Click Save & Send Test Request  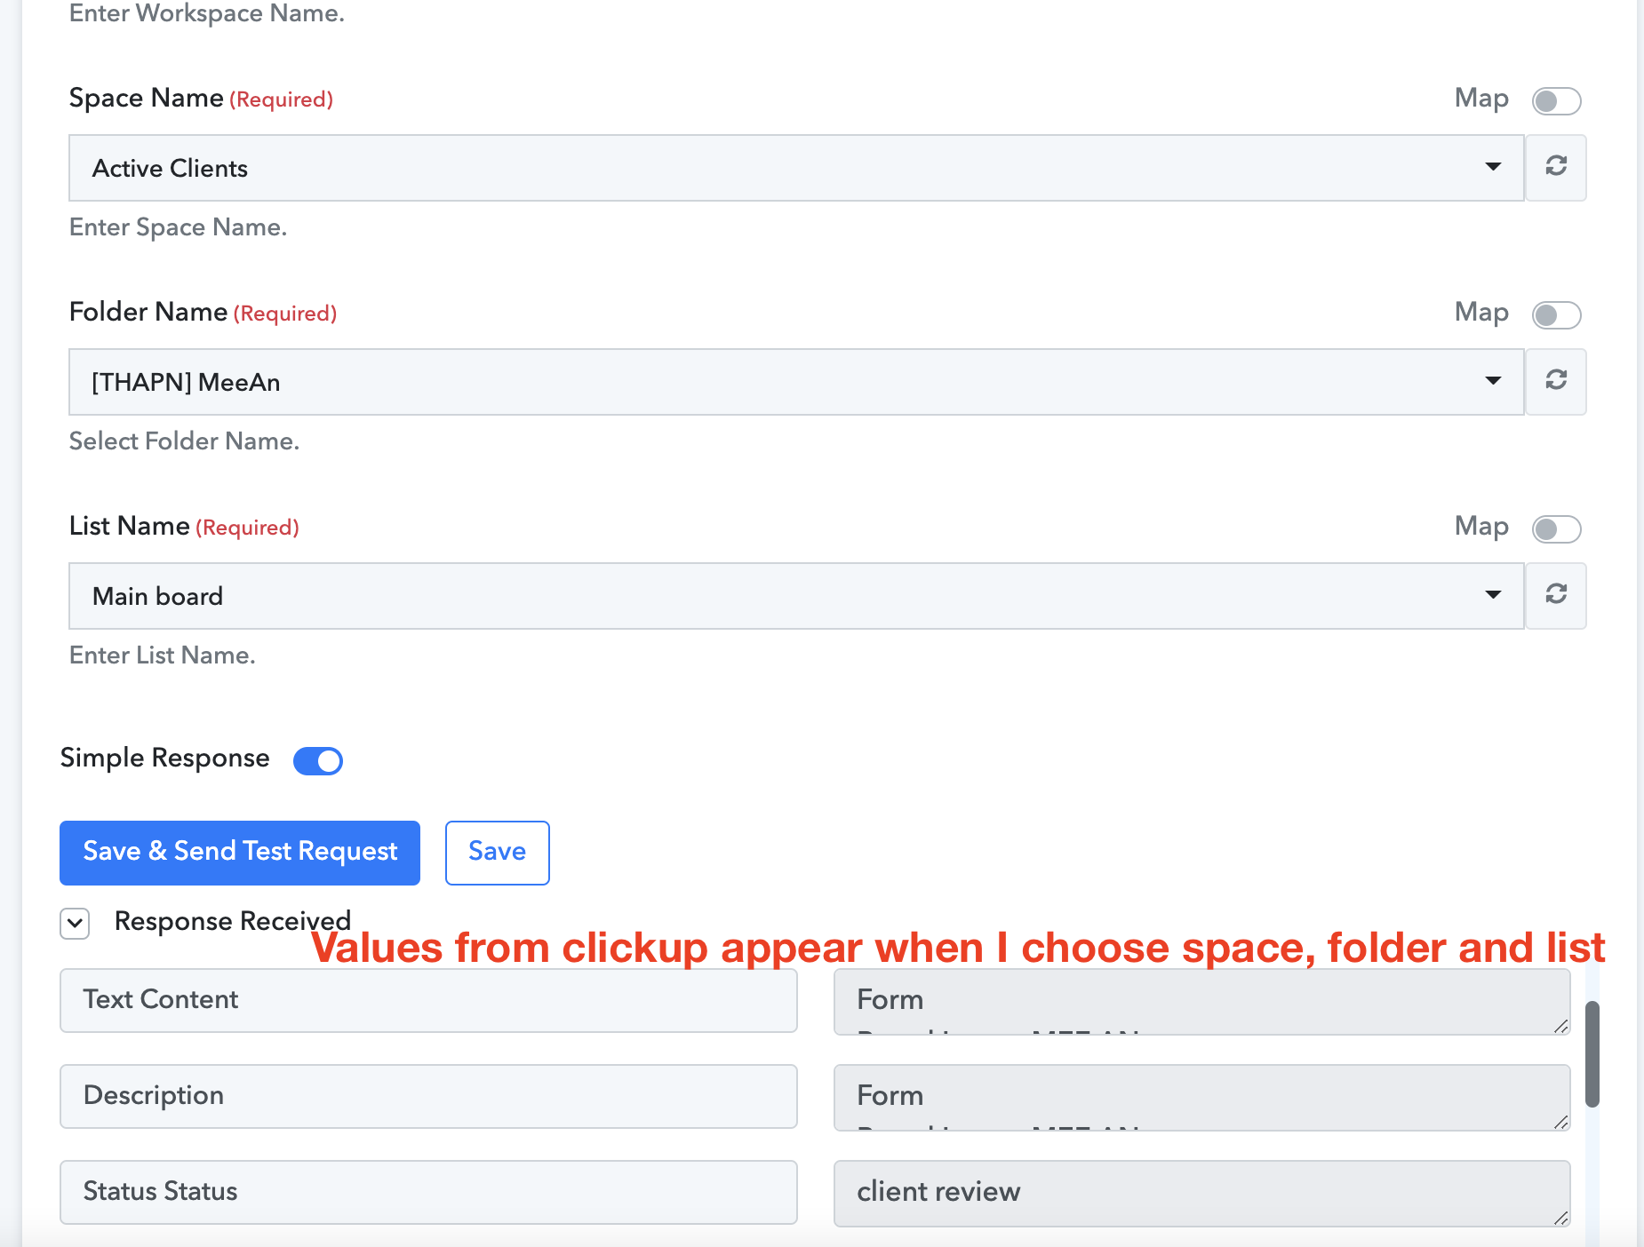[x=240, y=853]
